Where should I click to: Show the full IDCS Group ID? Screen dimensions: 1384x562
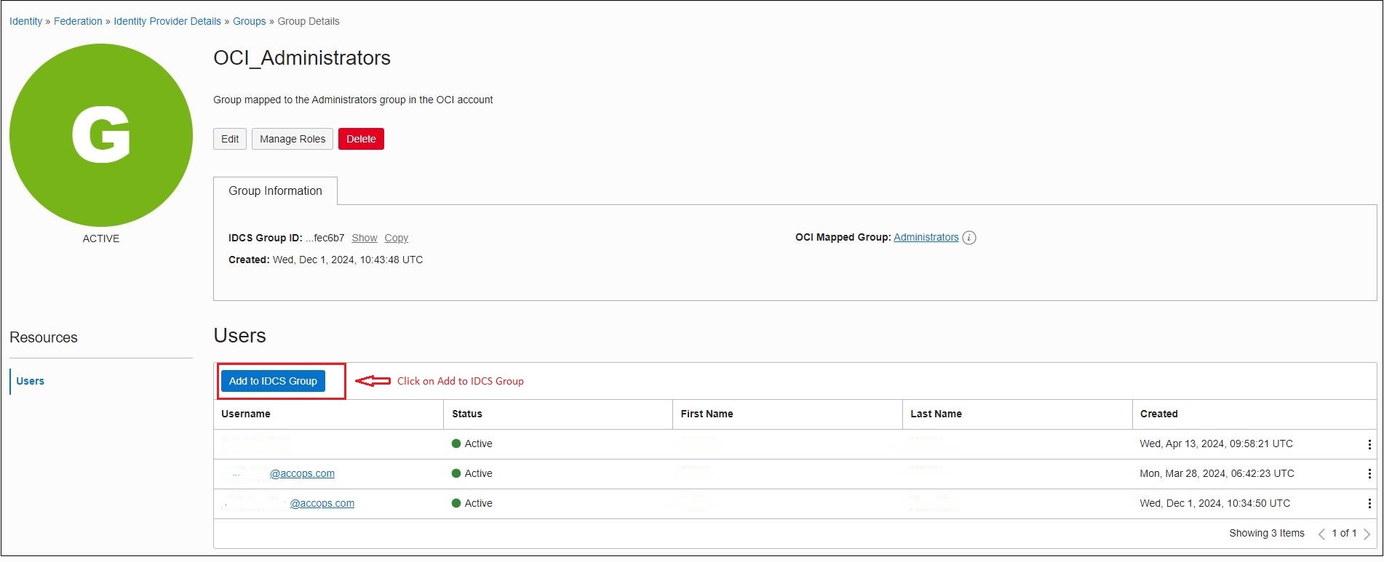(x=364, y=238)
